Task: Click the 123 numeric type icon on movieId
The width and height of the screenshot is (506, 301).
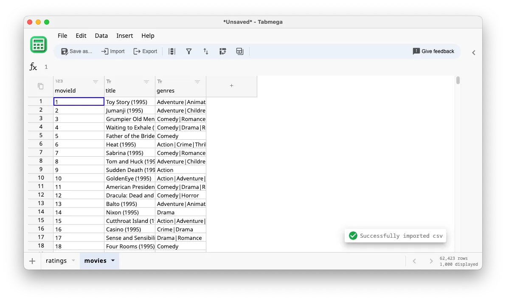Action: pos(58,81)
